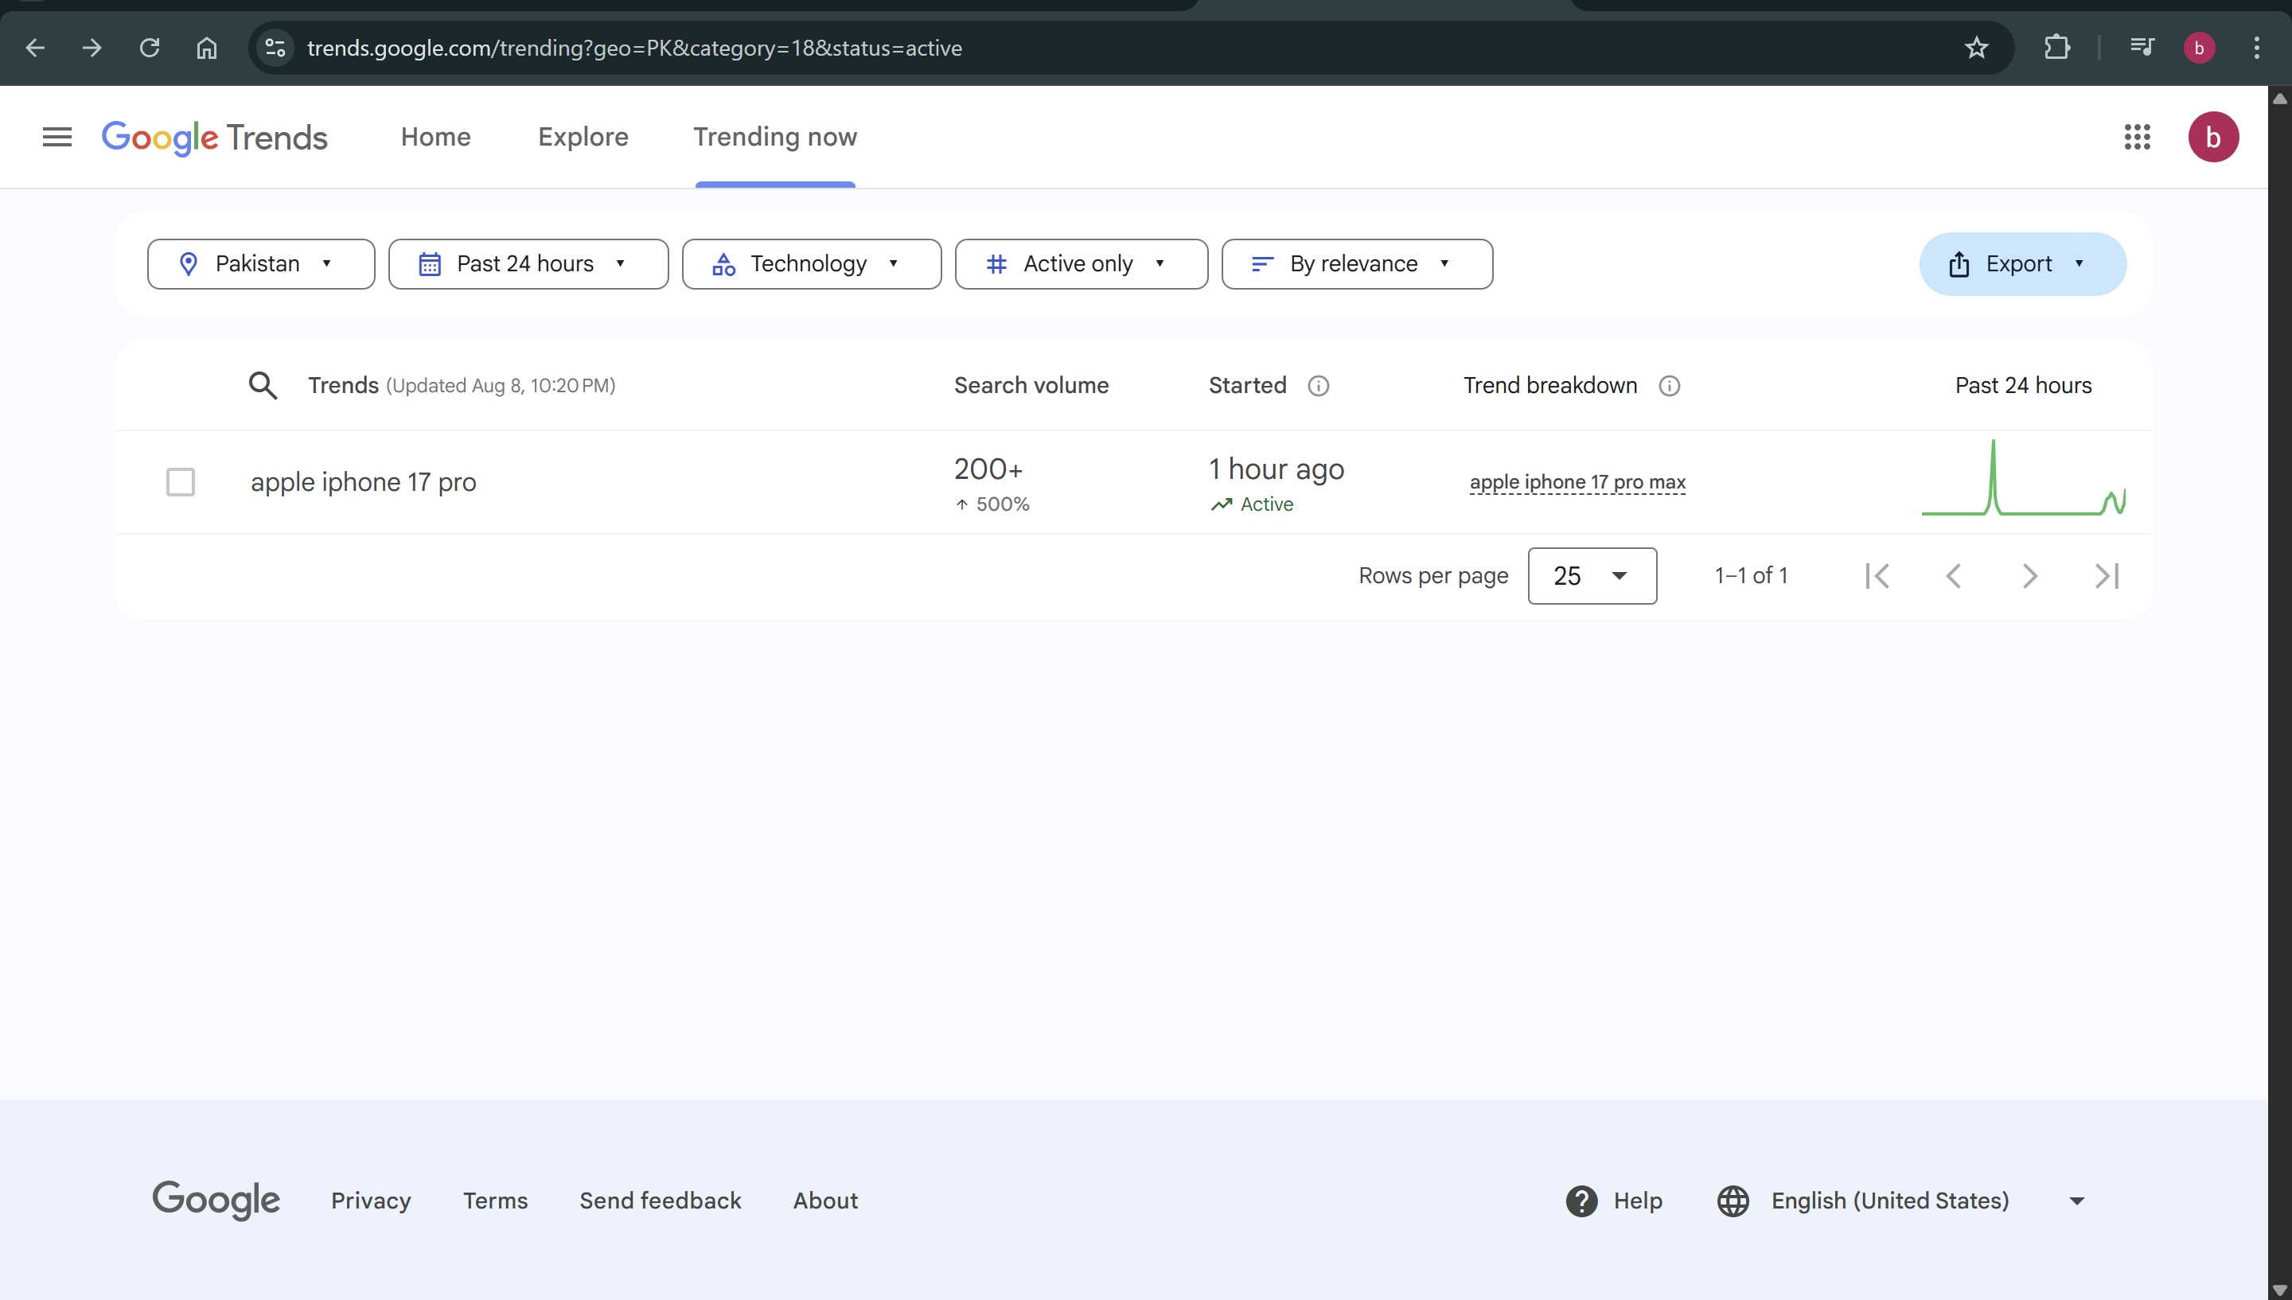Expand the Technology category dropdown
2292x1300 pixels.
(811, 264)
